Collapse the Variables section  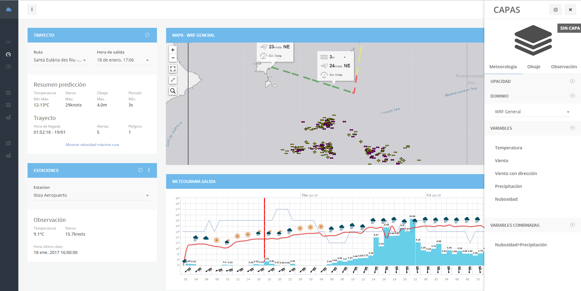tap(572, 128)
